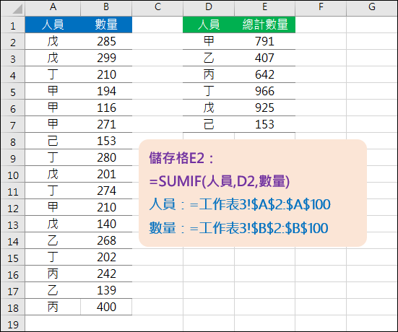Select cell E7 showing 153
The height and width of the screenshot is (332, 398).
265,124
